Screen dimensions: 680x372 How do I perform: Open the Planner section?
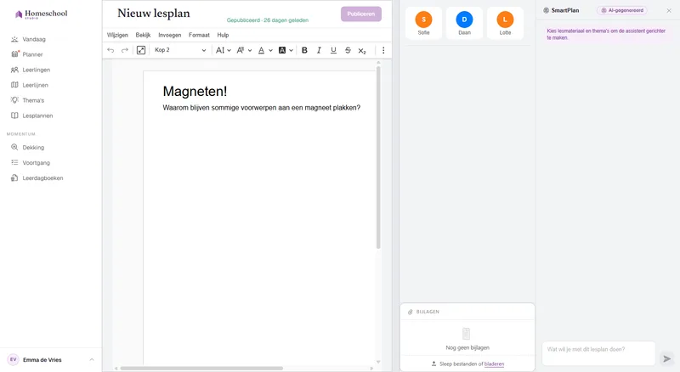(32, 54)
